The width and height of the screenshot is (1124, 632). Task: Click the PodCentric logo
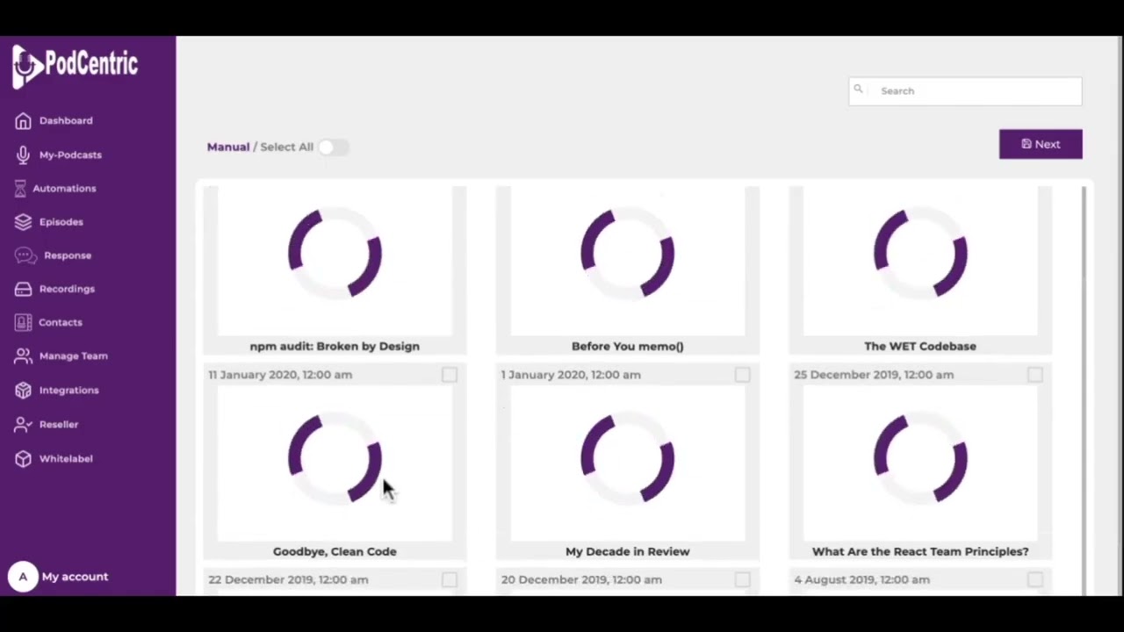(x=75, y=66)
